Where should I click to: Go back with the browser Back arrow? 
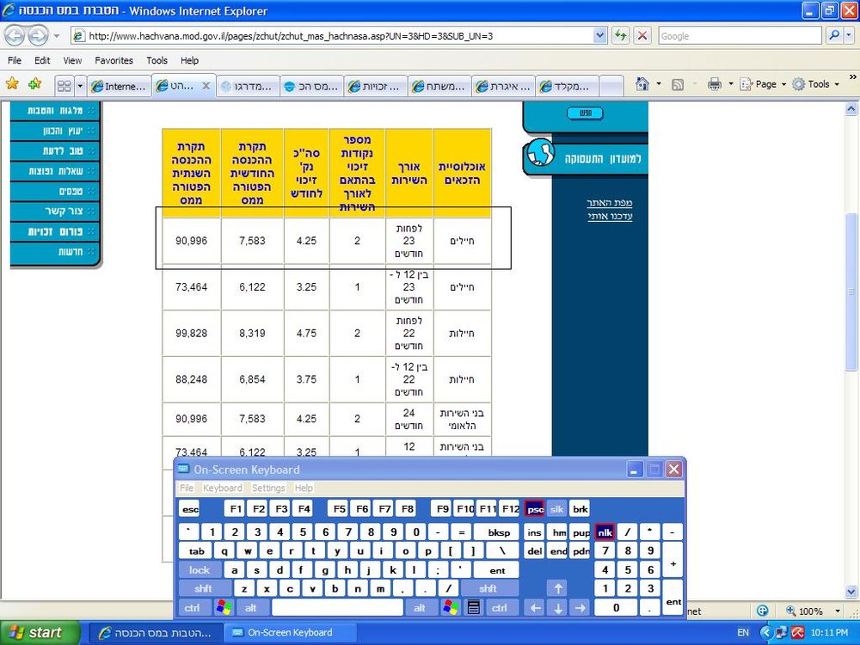pos(15,36)
